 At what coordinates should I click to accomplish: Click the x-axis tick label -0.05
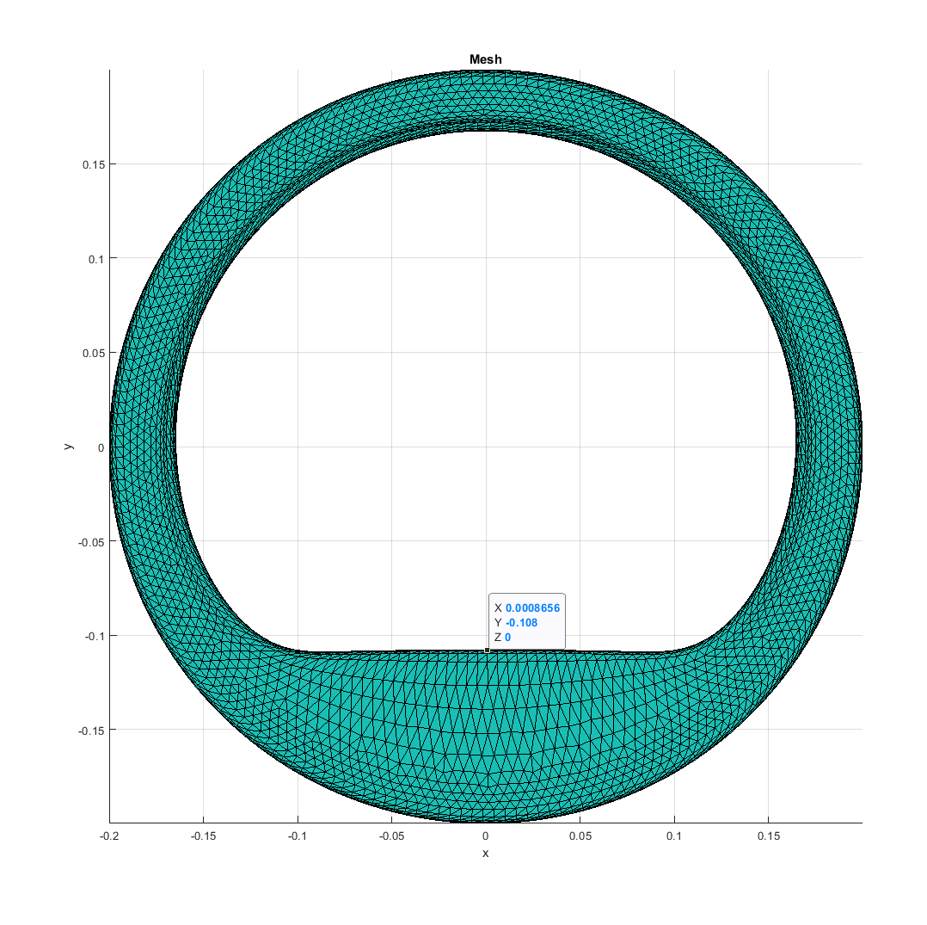(391, 836)
